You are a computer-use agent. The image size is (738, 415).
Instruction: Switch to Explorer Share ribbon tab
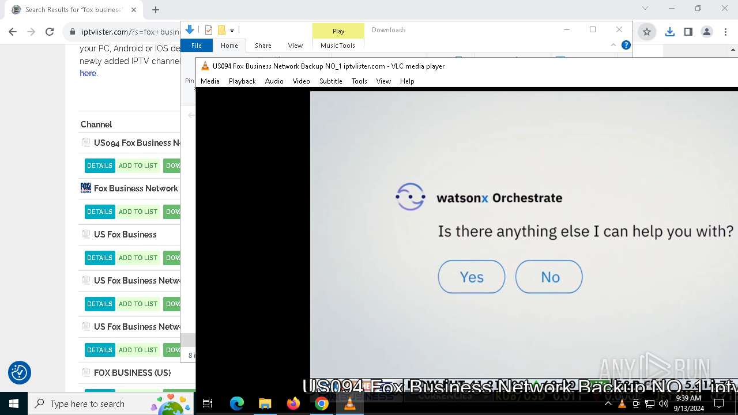click(x=263, y=46)
